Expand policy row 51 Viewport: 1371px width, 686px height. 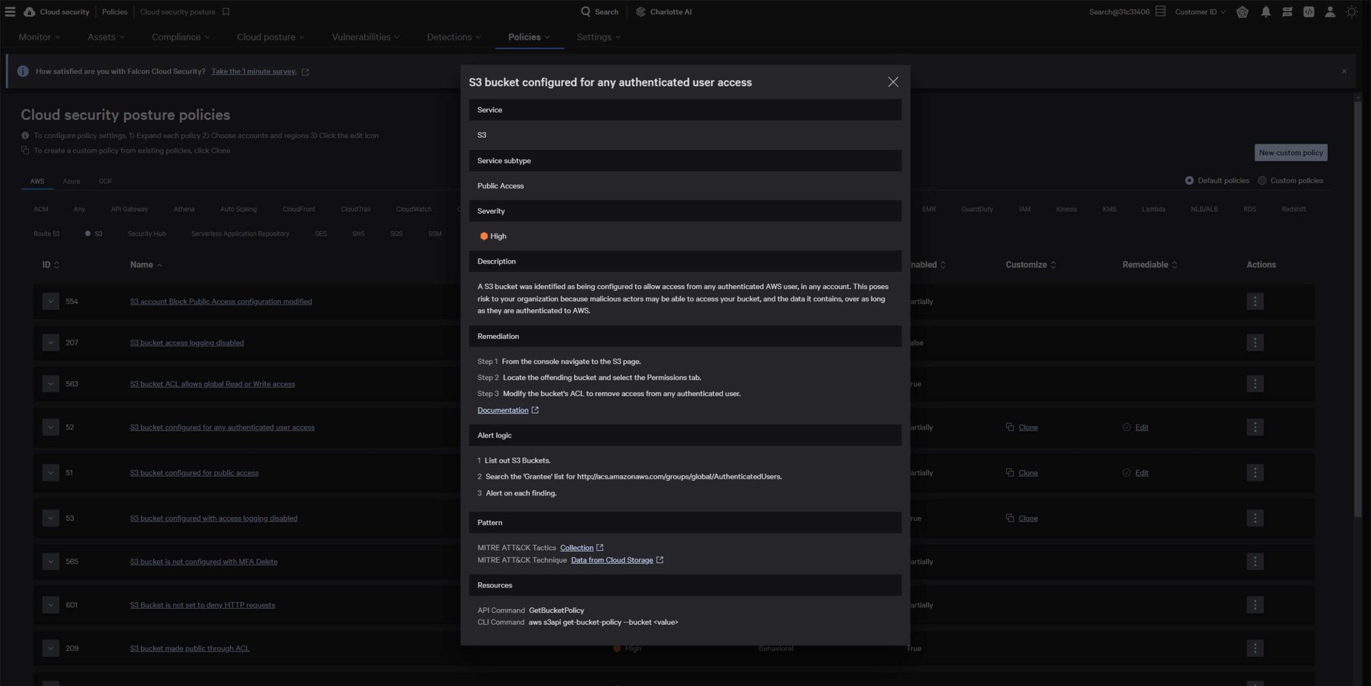coord(50,472)
